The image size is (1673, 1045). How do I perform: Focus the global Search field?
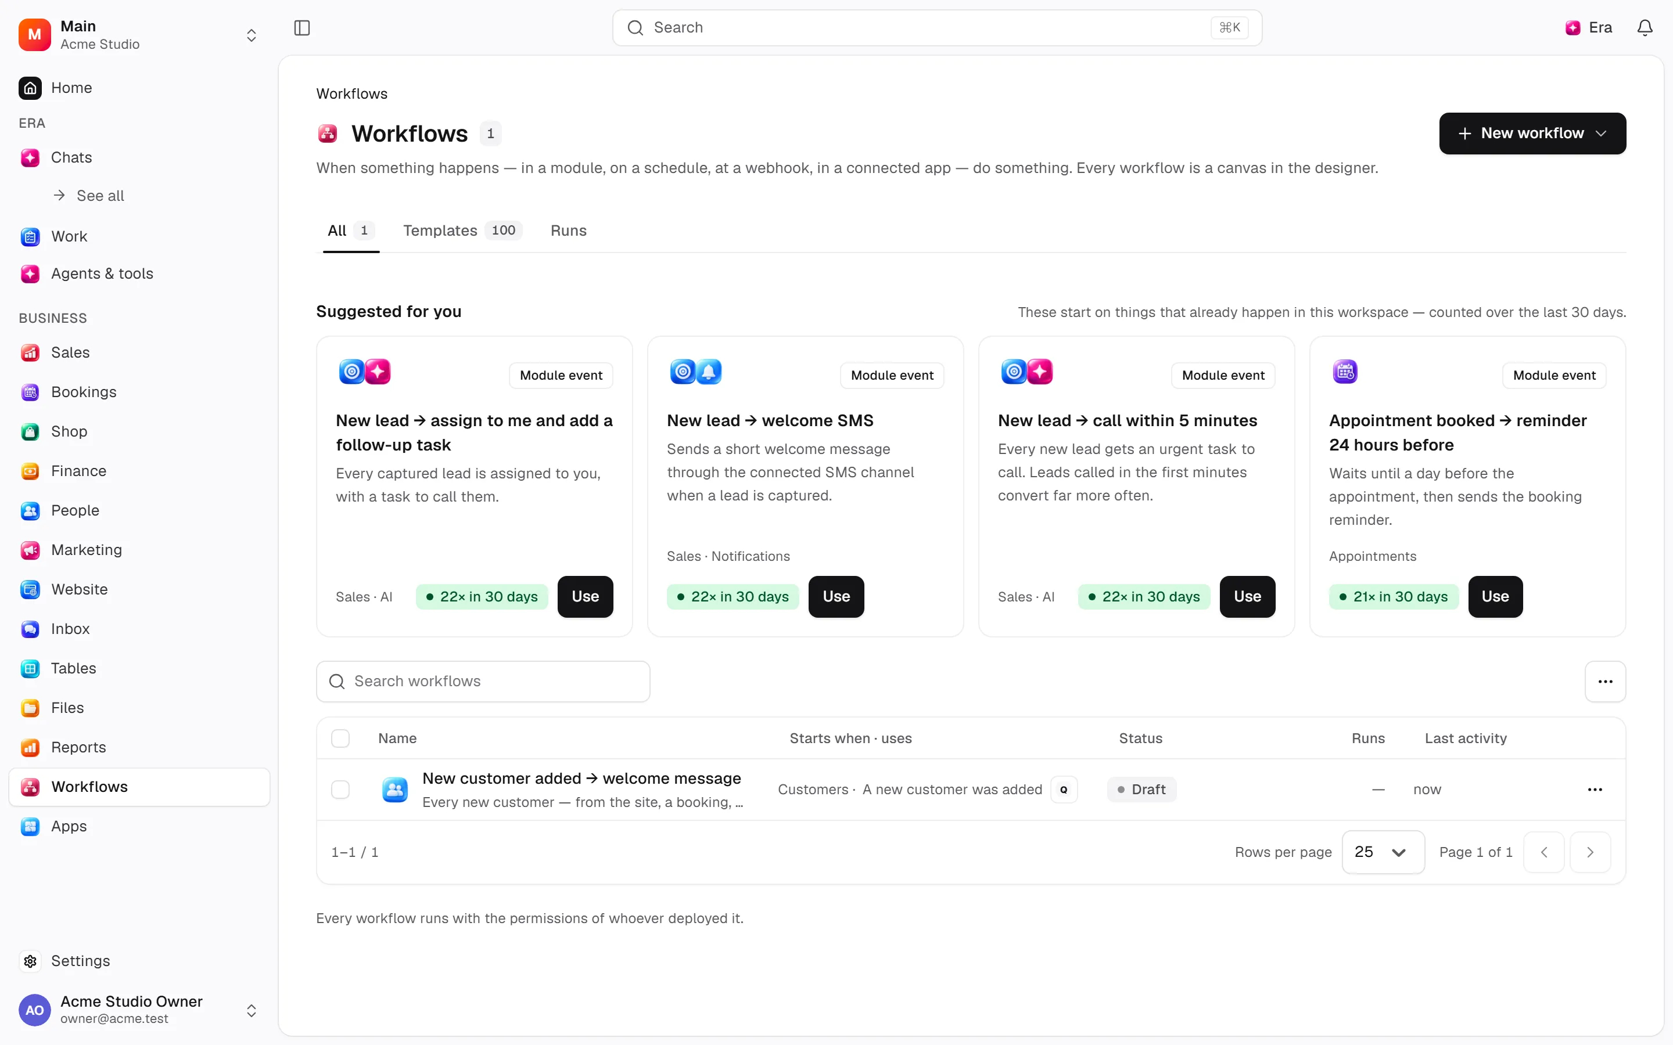(937, 28)
